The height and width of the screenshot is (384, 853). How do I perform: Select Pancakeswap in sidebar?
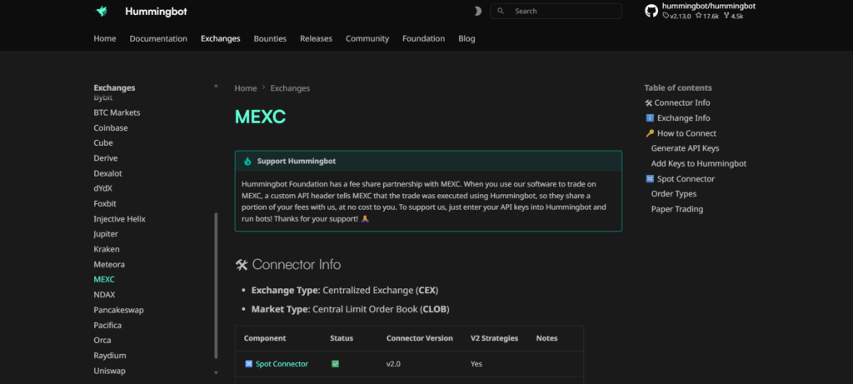pos(118,310)
